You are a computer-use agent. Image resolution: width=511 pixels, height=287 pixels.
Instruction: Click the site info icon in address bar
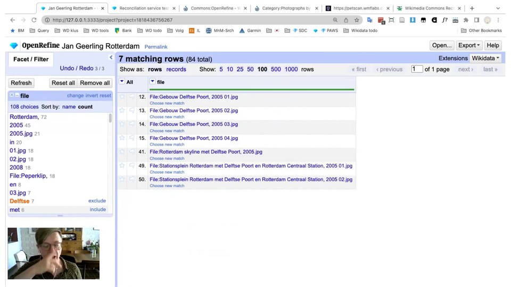[x=47, y=20]
